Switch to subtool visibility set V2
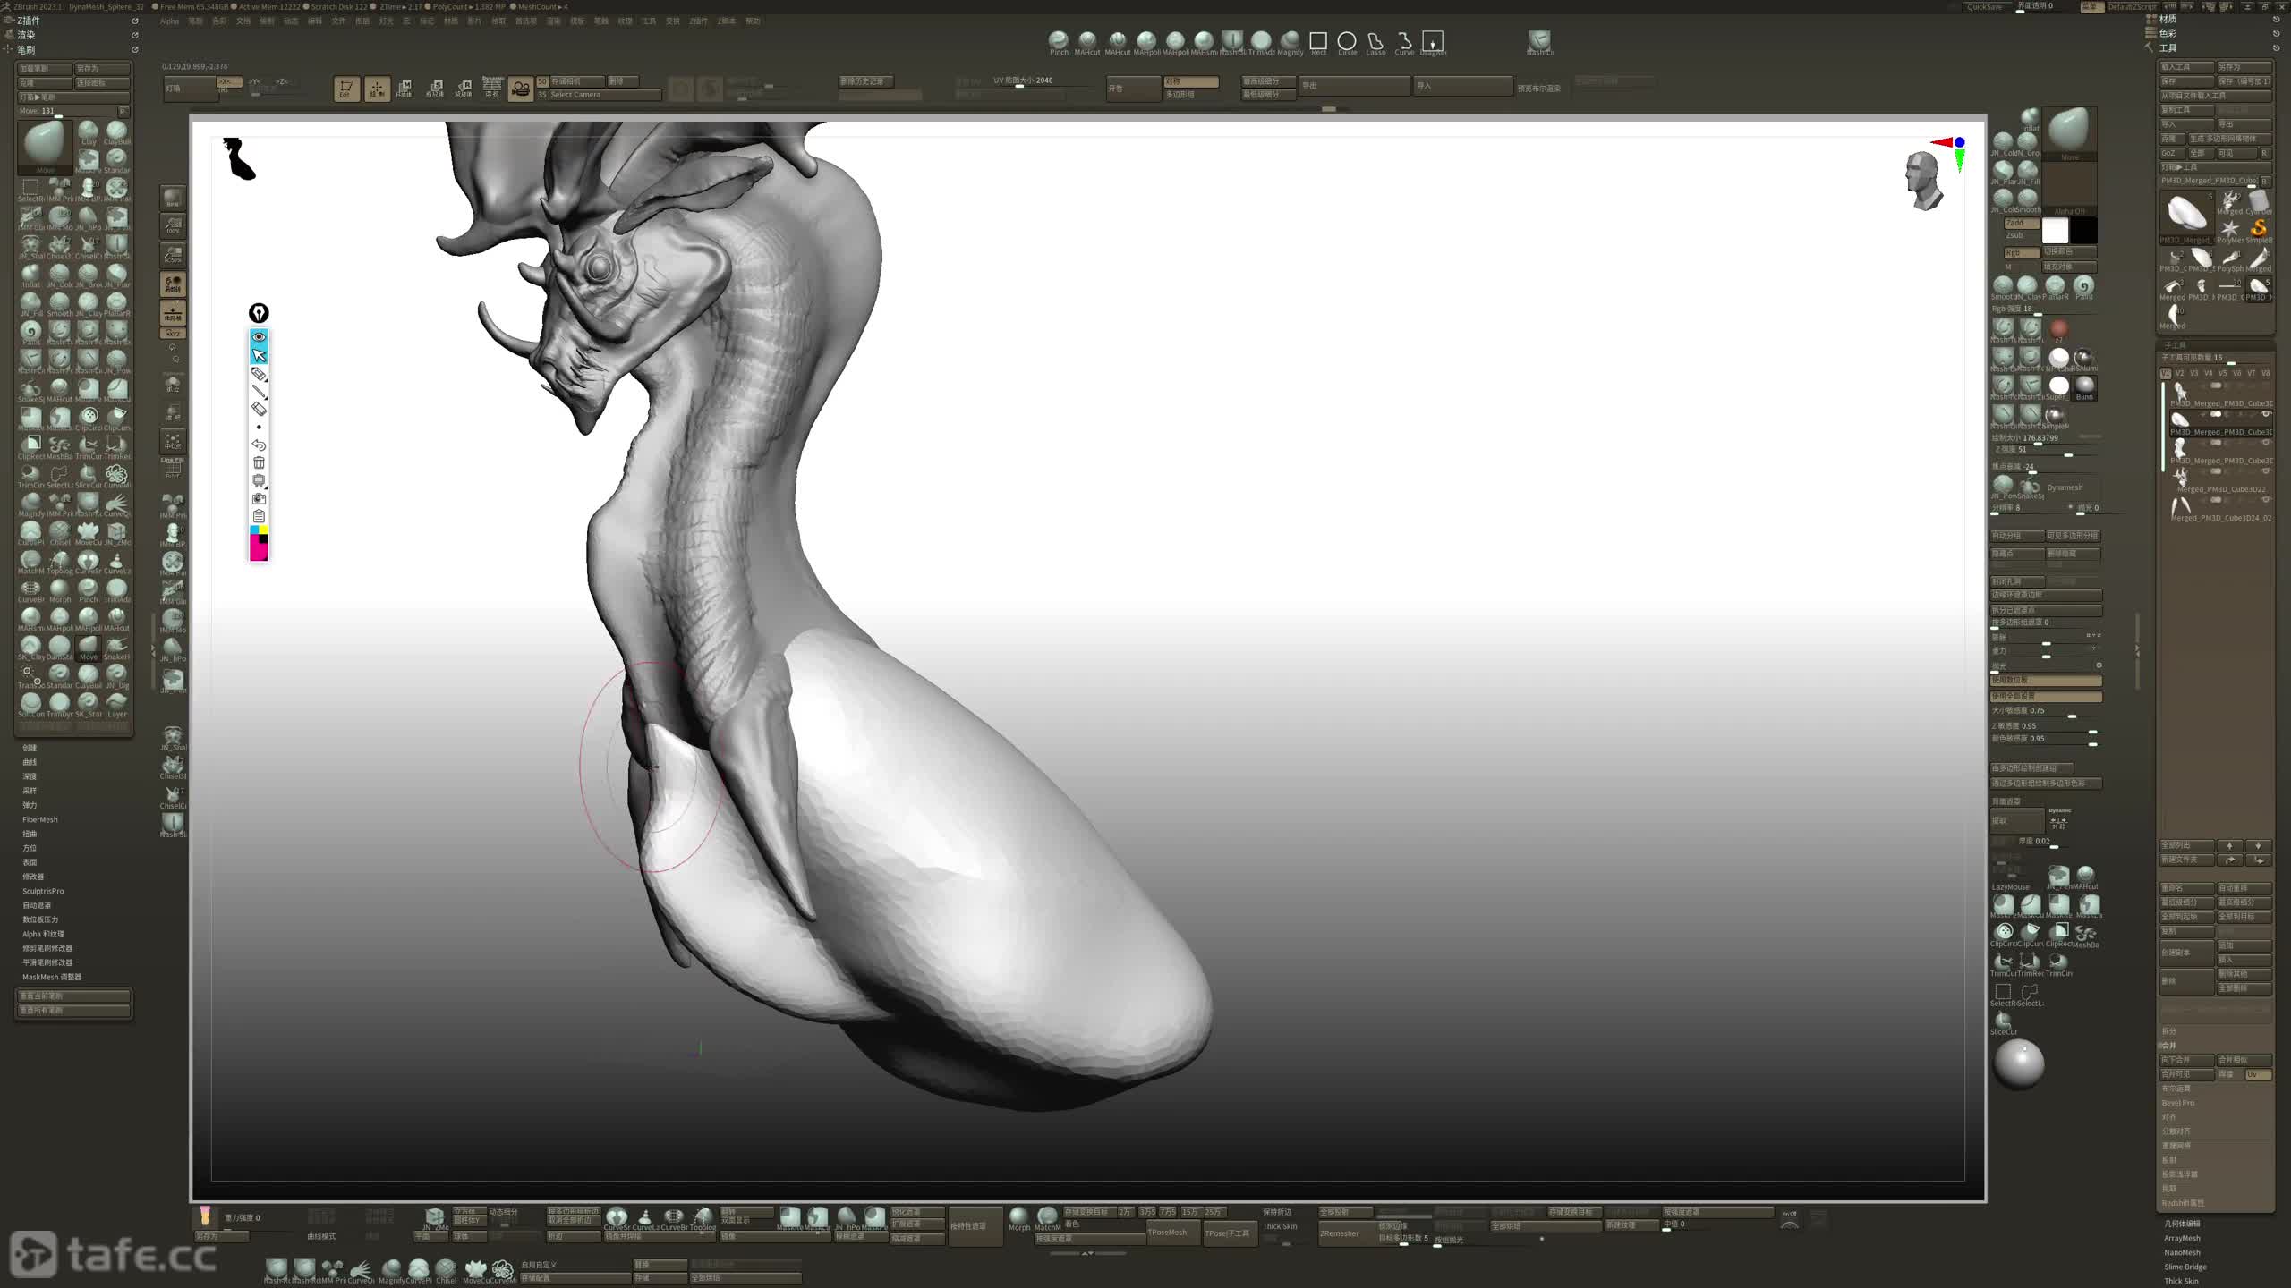 2180,373
